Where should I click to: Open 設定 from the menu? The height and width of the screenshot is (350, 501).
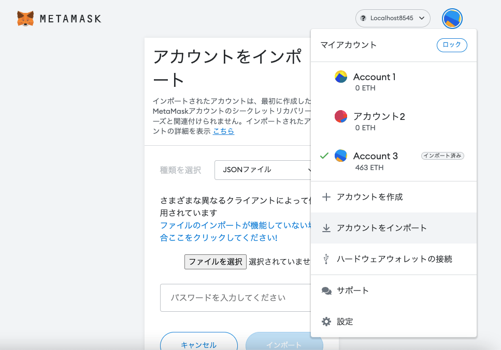pos(394,322)
